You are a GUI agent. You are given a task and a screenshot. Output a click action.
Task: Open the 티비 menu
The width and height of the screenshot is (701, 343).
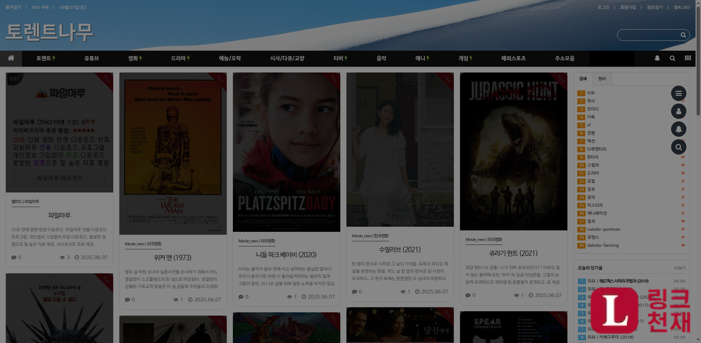340,58
